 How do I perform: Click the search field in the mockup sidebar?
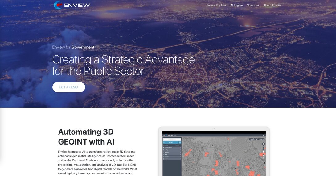point(172,140)
